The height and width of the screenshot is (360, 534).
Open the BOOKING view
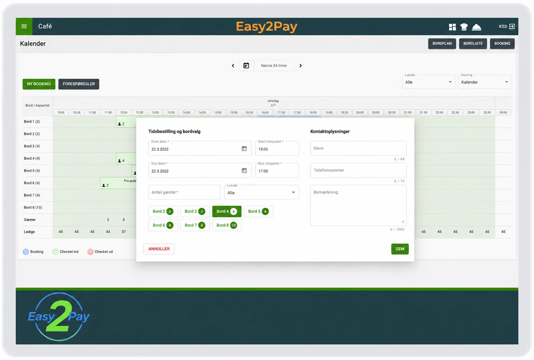502,44
